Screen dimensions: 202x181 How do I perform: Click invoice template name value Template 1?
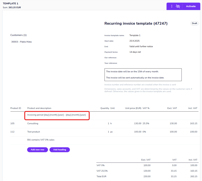[135, 35]
